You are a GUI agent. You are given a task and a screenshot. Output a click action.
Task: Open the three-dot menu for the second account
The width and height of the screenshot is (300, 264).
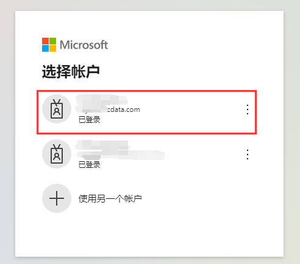(x=248, y=155)
